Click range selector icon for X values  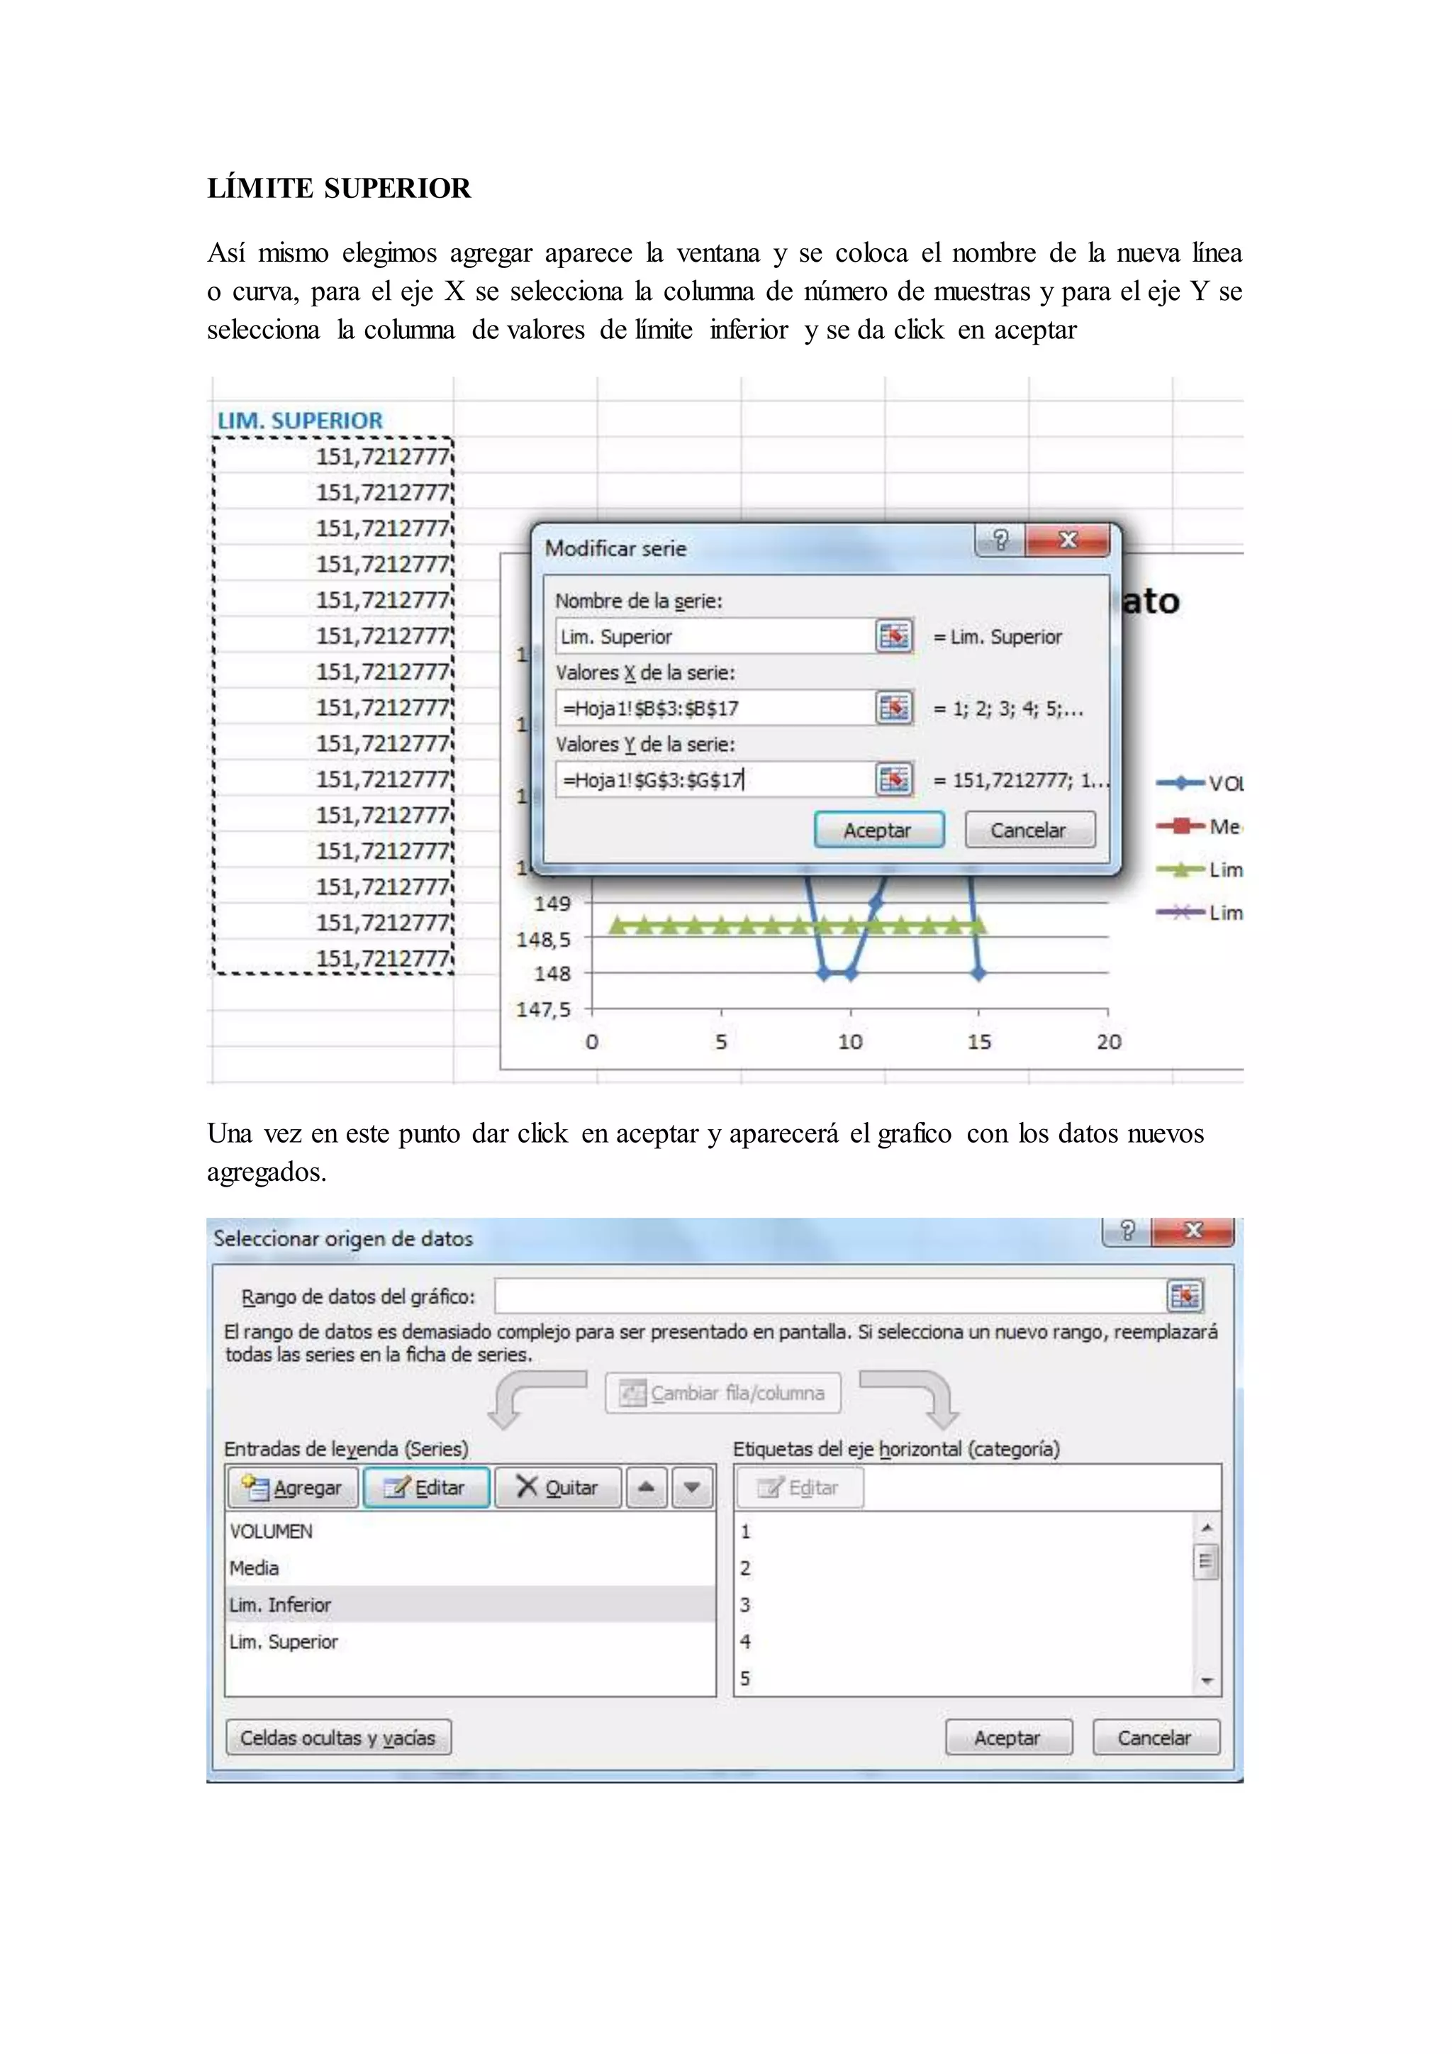(x=893, y=708)
